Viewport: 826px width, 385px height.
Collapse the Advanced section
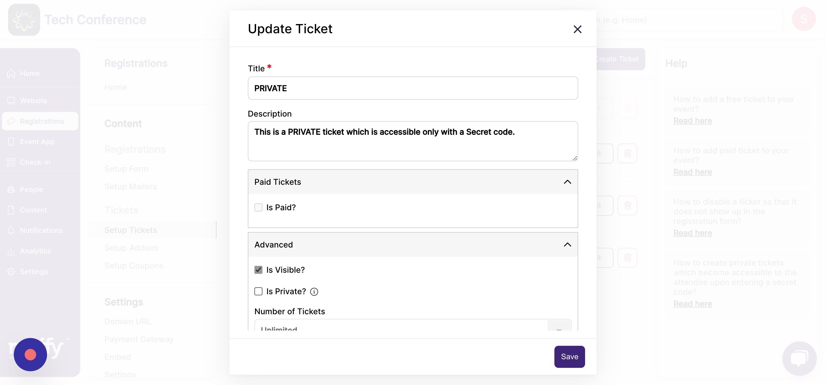click(567, 245)
